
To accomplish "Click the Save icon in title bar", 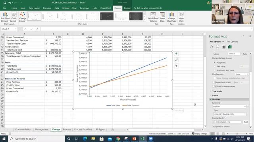I will point(5,3).
